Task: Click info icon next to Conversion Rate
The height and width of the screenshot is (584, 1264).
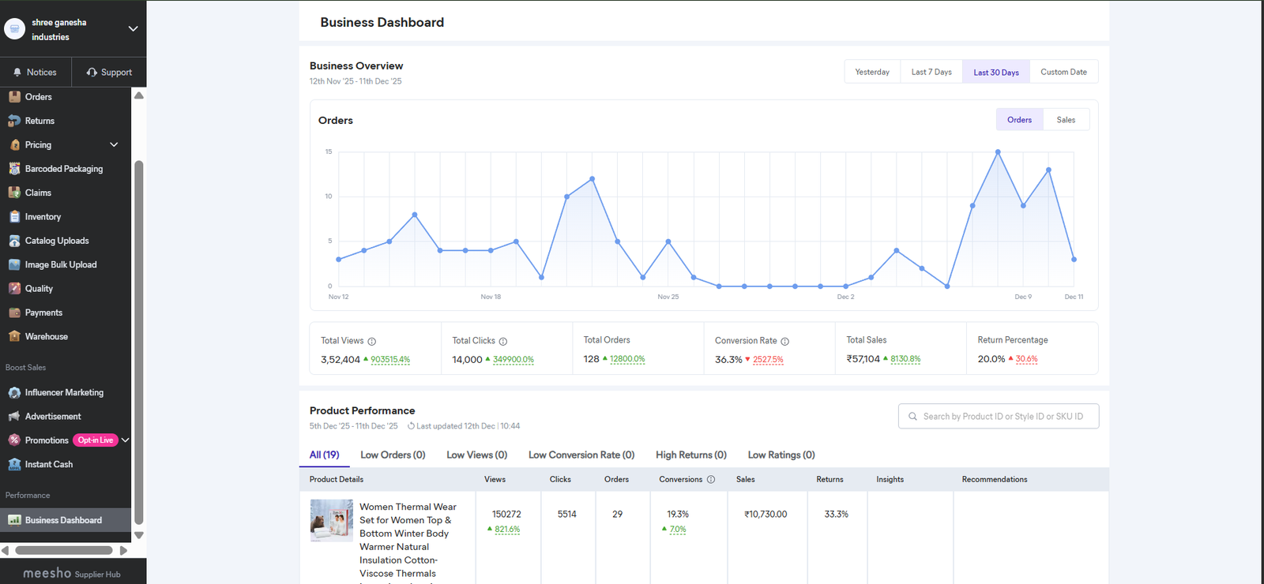Action: [x=784, y=342]
